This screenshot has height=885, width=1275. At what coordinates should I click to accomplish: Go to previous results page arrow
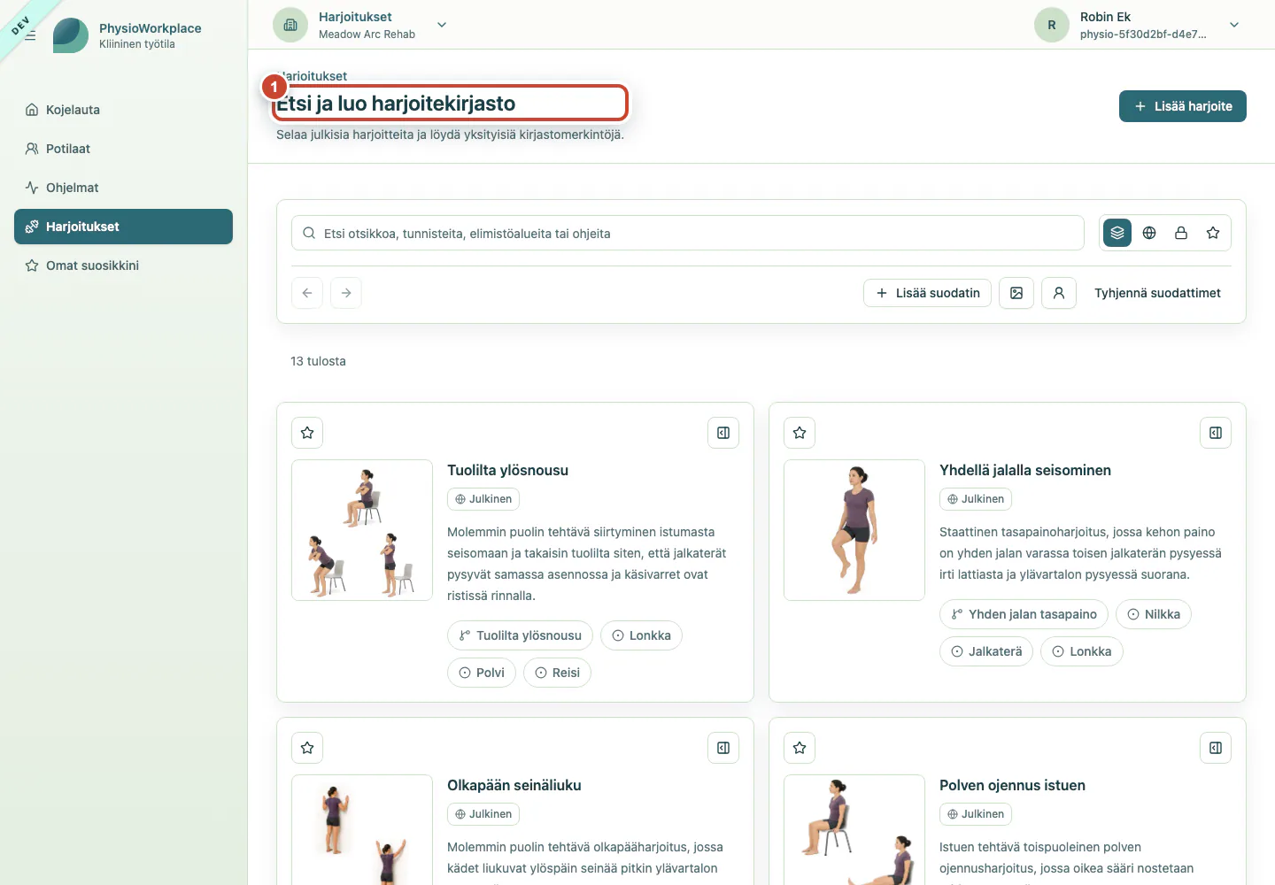coord(307,293)
